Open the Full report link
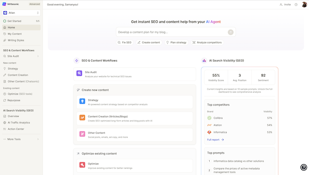309x175 pixels. coord(215,140)
